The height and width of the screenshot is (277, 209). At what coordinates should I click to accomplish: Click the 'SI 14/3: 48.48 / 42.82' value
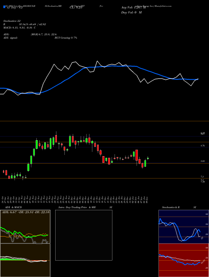click(x=33, y=24)
